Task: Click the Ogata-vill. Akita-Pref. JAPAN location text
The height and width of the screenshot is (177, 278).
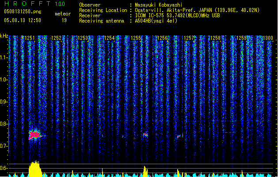Action: point(197,10)
